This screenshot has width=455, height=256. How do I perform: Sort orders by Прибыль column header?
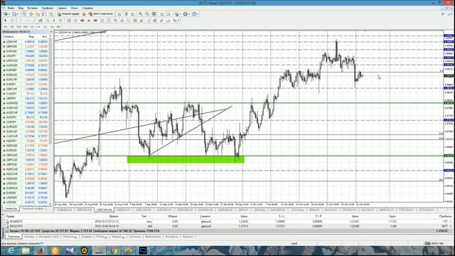pos(445,216)
